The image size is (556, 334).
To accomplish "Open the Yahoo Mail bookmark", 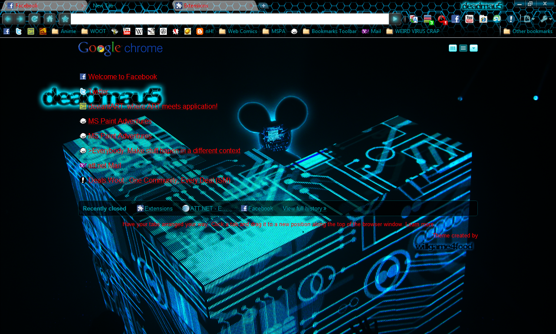I will [x=371, y=31].
